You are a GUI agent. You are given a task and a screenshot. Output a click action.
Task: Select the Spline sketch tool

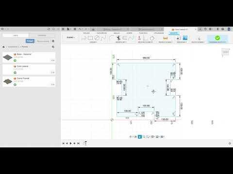click(x=103, y=38)
